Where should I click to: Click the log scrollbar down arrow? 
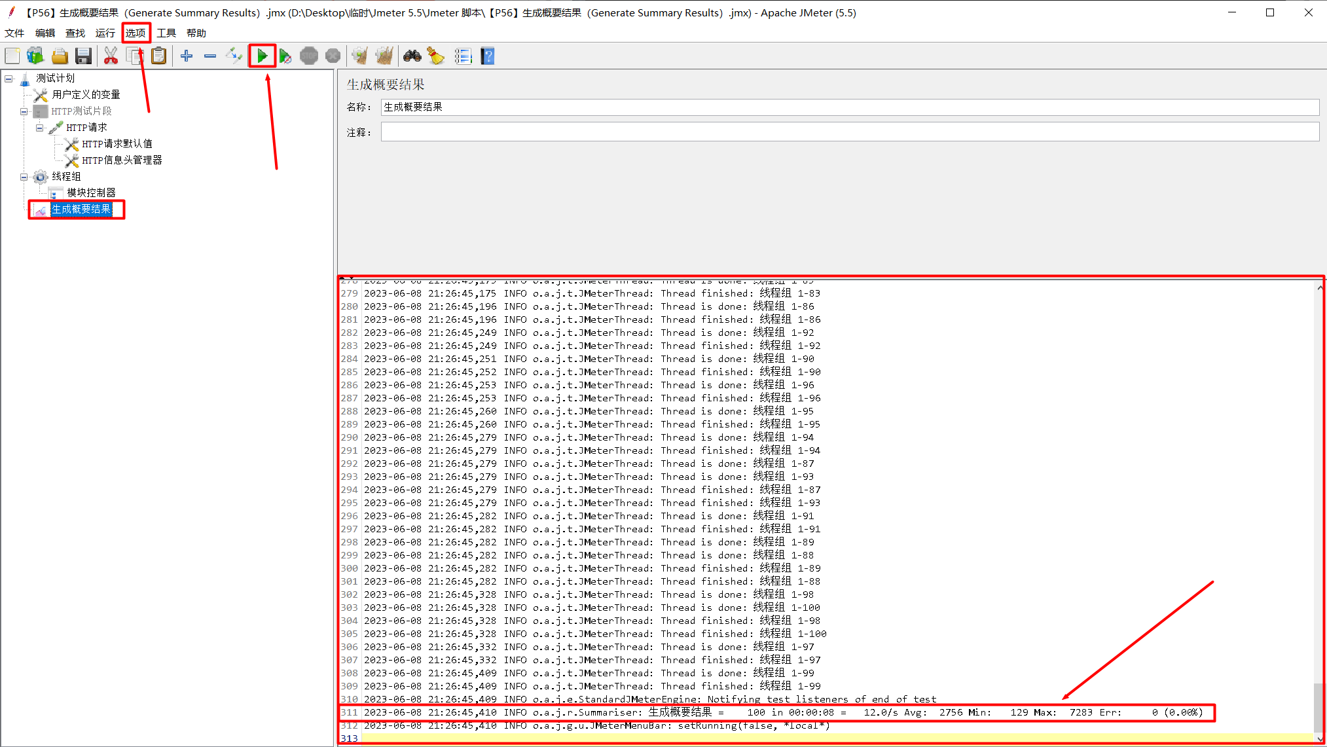click(x=1319, y=738)
